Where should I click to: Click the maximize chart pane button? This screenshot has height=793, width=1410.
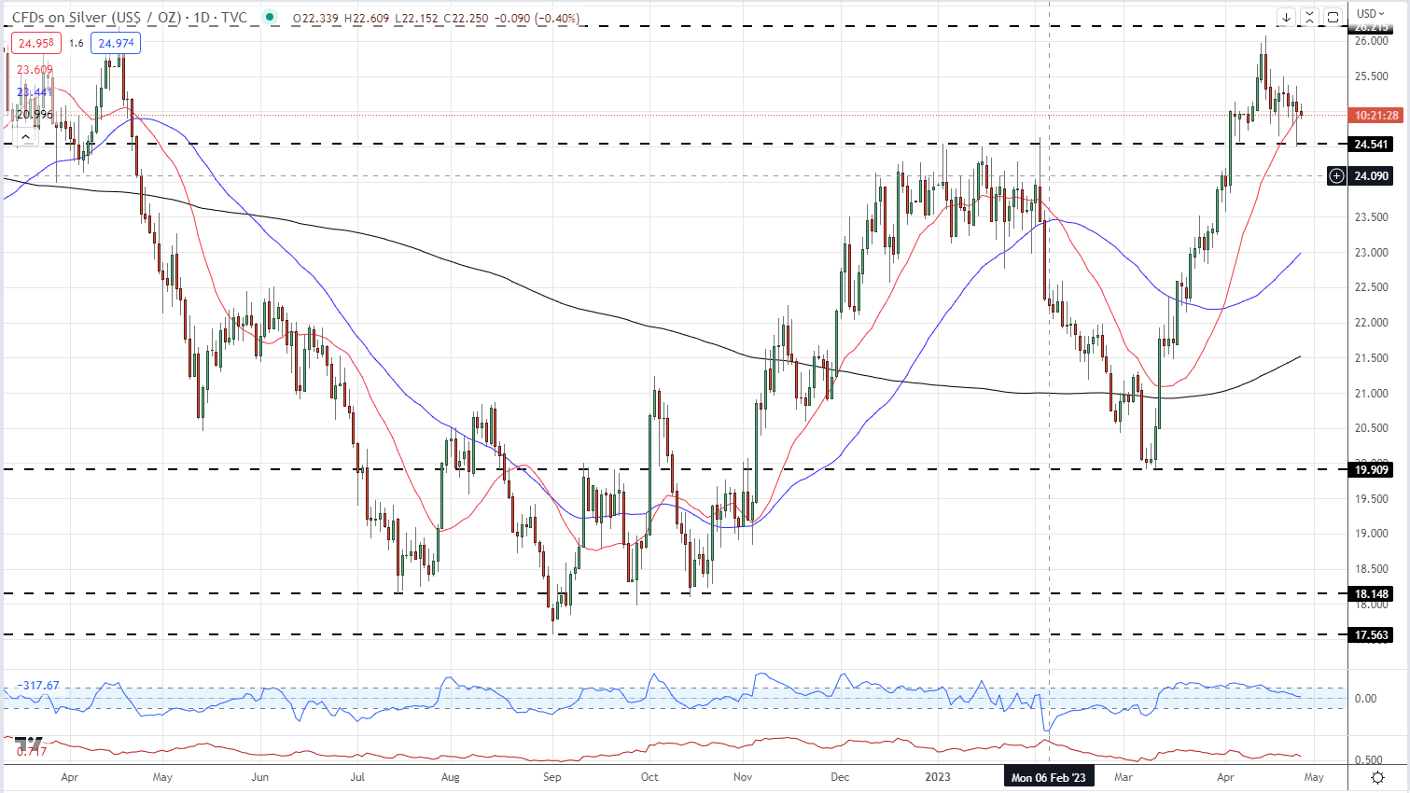(1333, 17)
